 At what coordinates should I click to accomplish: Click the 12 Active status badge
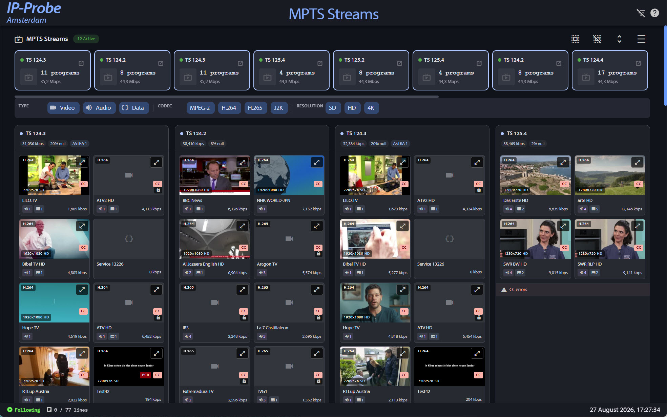[86, 39]
